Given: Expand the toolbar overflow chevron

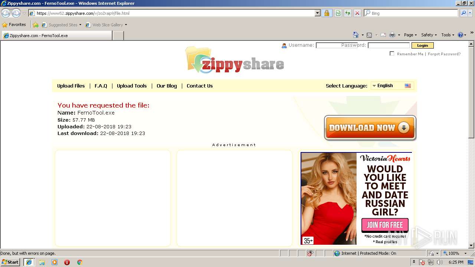Looking at the screenshot, I should (472, 33).
